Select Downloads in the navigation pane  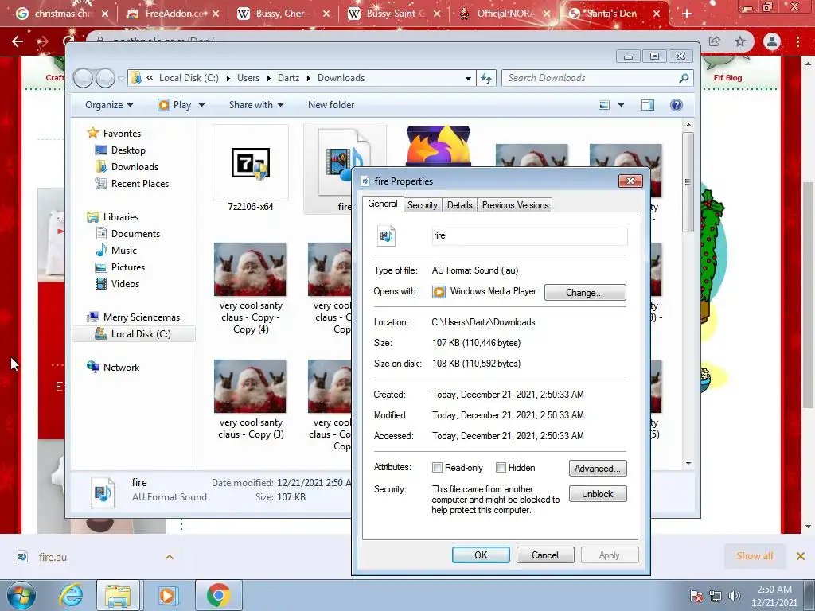(134, 167)
